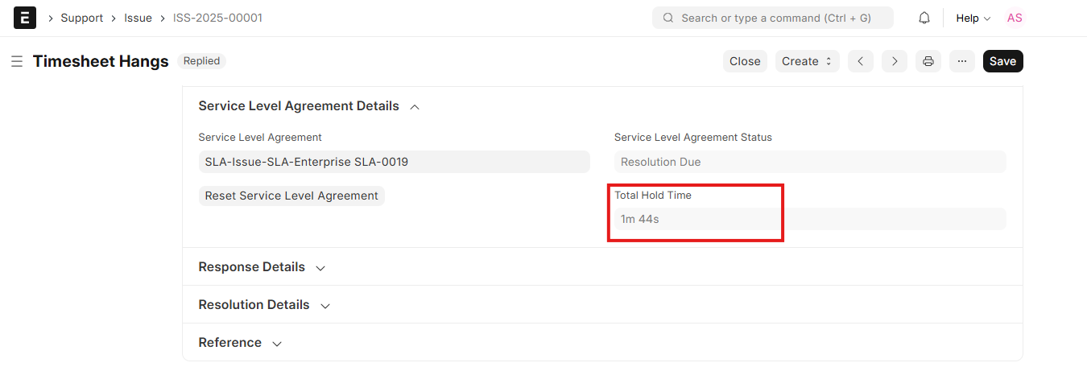
Task: Toggle the sidebar hamburger menu
Action: click(16, 61)
